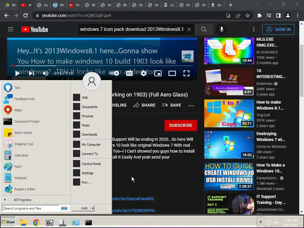
Task: Open Chrome three-dot menu
Action: [x=297, y=15]
